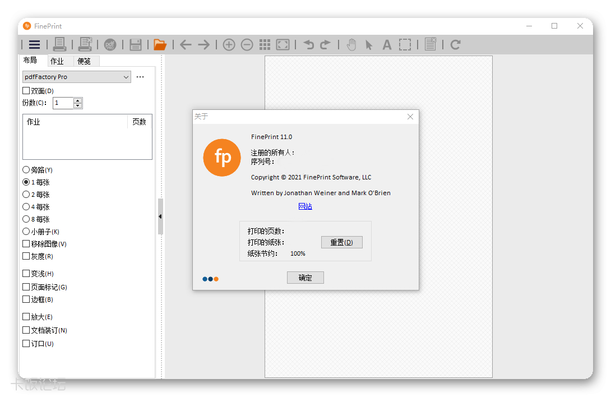Enable the 双面(D) checkbox

[26, 90]
